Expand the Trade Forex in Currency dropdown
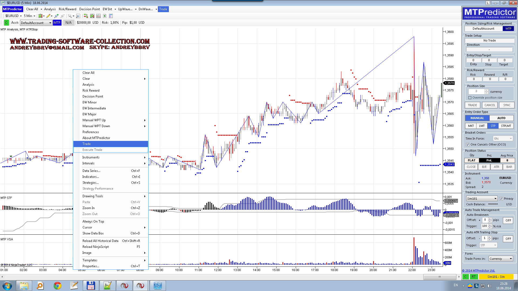 pyautogui.click(x=500, y=259)
